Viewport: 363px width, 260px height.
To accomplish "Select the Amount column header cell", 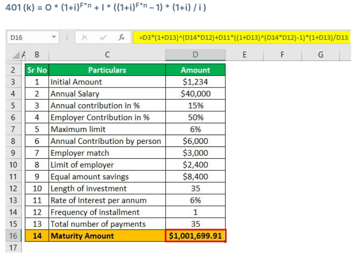I will pos(195,70).
